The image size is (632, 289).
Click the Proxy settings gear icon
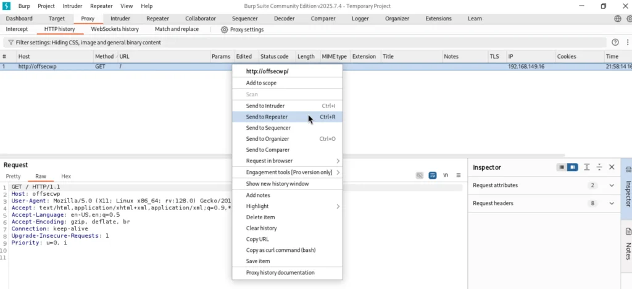(225, 30)
